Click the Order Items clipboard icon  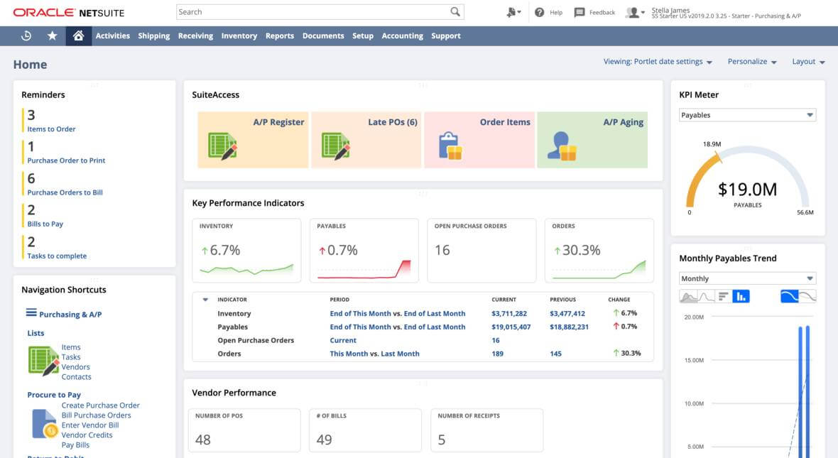450,146
